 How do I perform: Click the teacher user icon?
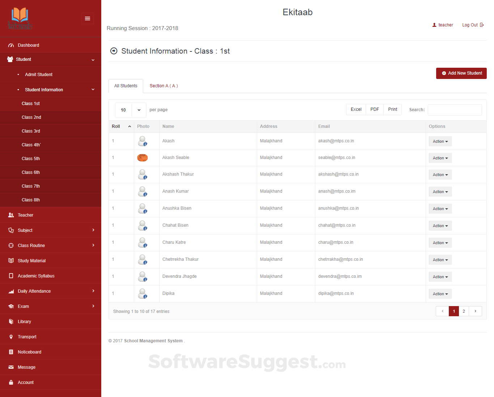click(434, 25)
